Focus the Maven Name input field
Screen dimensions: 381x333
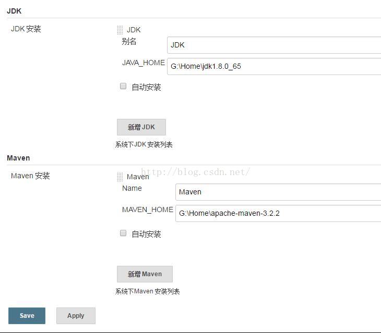[278, 192]
